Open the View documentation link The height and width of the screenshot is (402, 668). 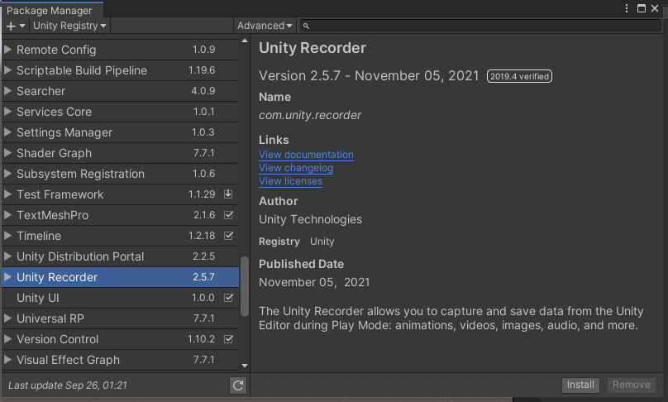[306, 155]
